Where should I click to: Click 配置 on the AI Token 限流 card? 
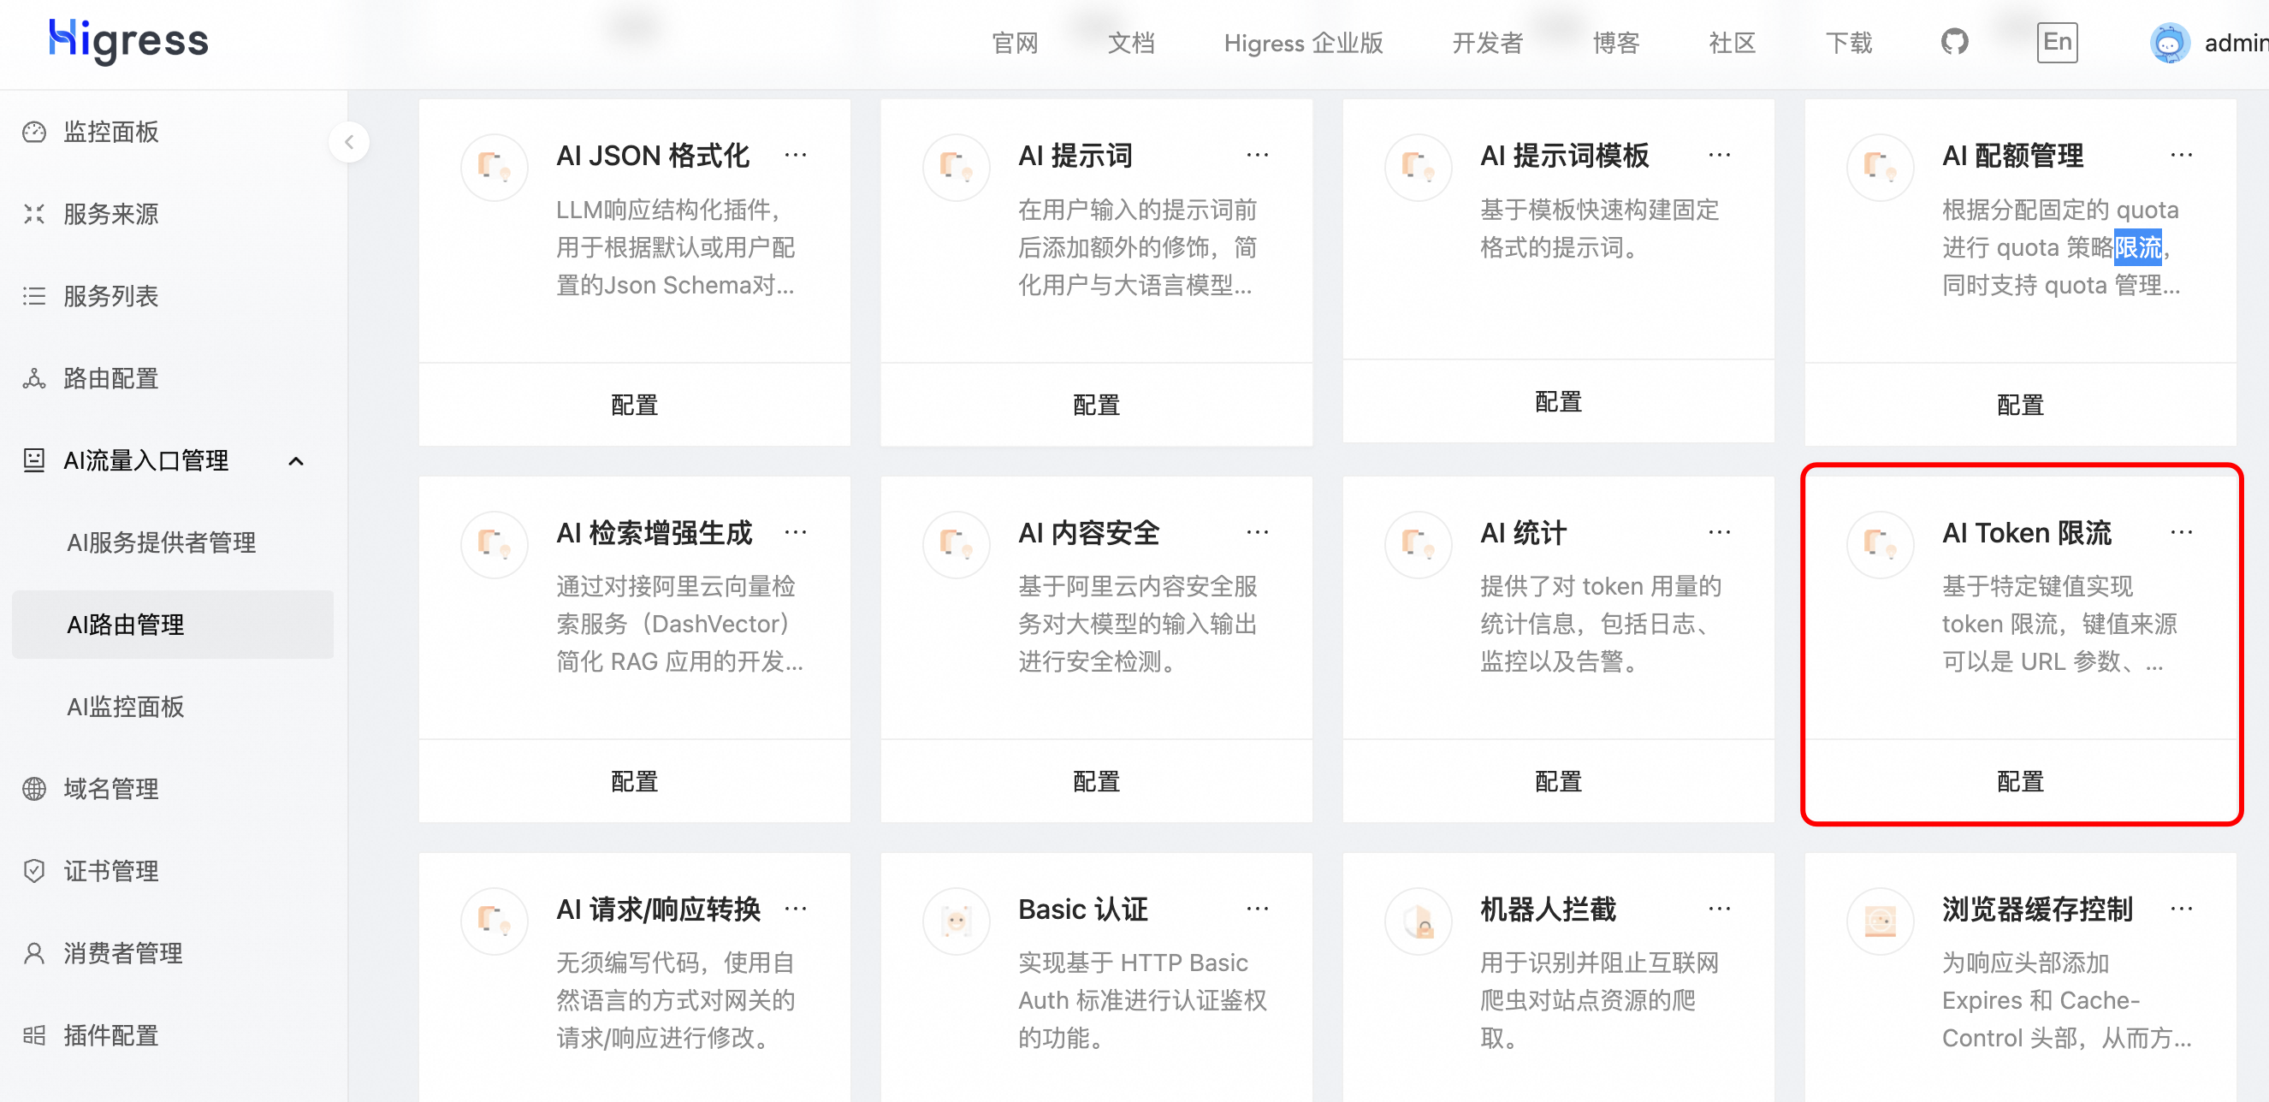pyautogui.click(x=2020, y=781)
